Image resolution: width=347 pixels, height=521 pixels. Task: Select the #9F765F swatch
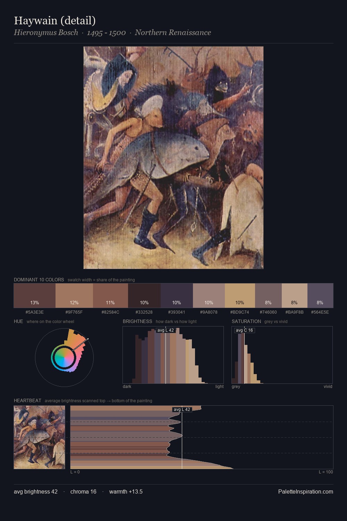pyautogui.click(x=74, y=296)
